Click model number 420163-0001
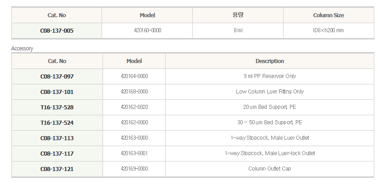The width and height of the screenshot is (382, 186). coord(134,153)
